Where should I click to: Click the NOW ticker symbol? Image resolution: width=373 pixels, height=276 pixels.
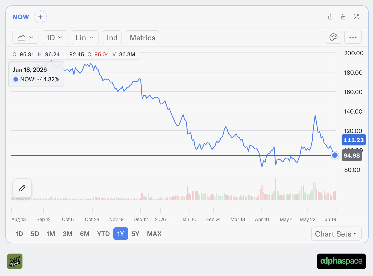(x=21, y=17)
